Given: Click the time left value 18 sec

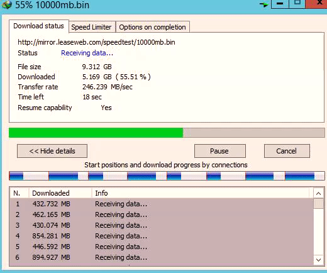Looking at the screenshot, I should click(92, 97).
